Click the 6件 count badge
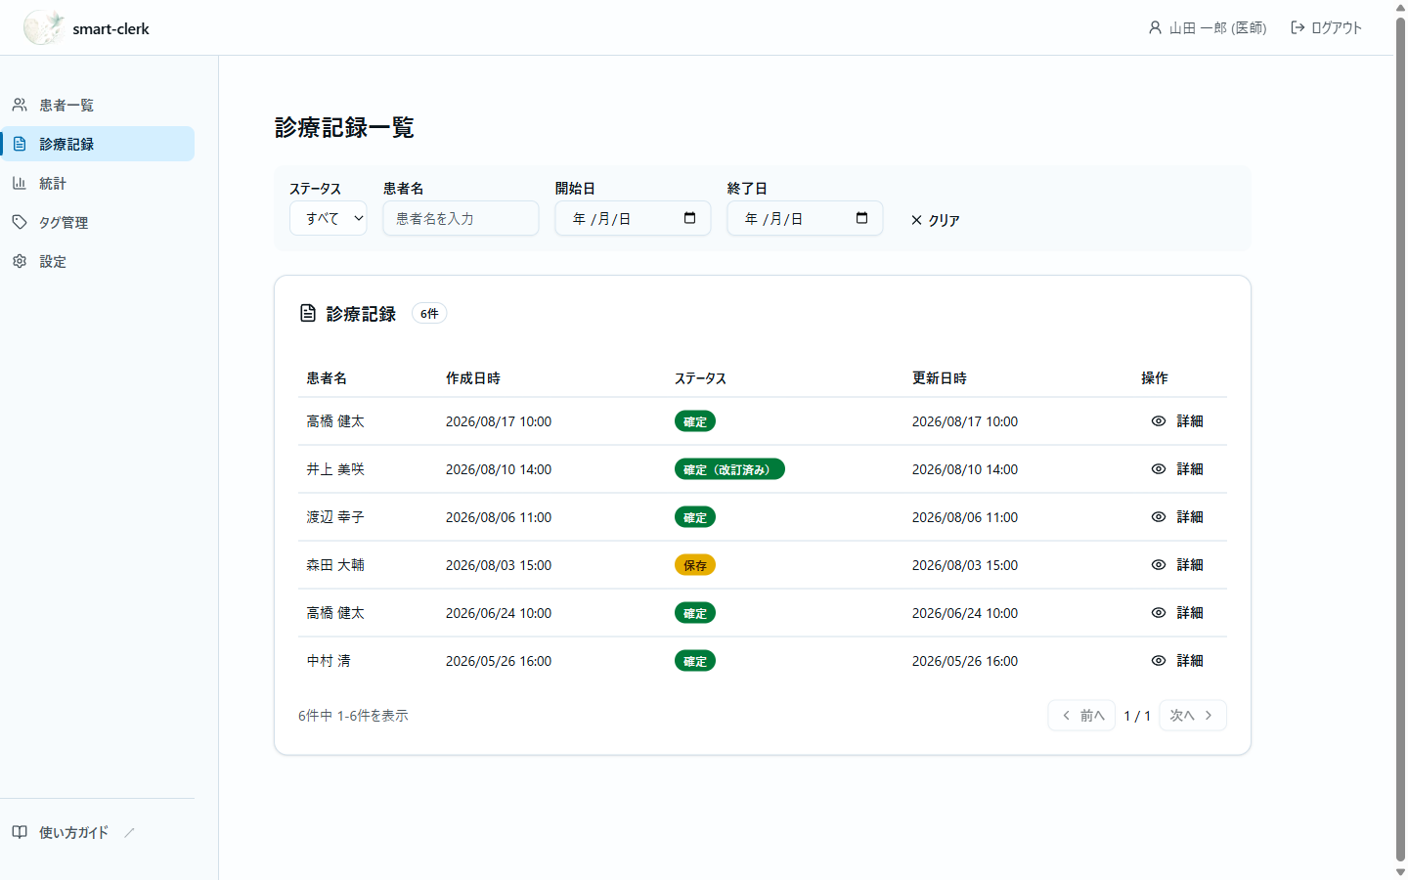 pyautogui.click(x=429, y=313)
